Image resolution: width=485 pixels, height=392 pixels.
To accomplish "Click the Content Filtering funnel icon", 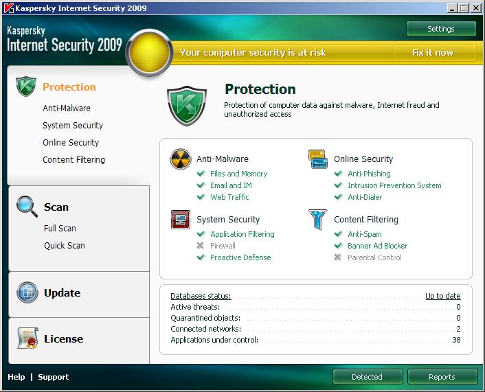I will coord(317,220).
